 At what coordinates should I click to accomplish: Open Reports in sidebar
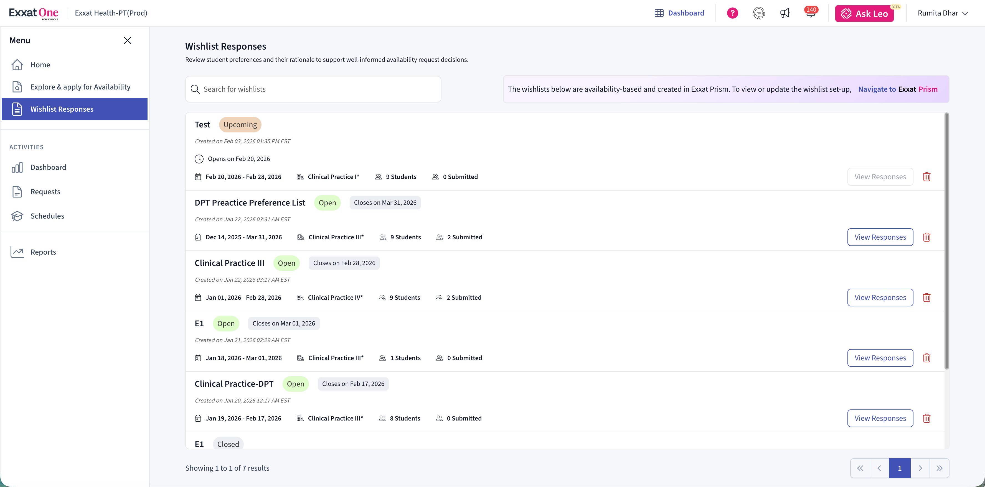tap(43, 252)
